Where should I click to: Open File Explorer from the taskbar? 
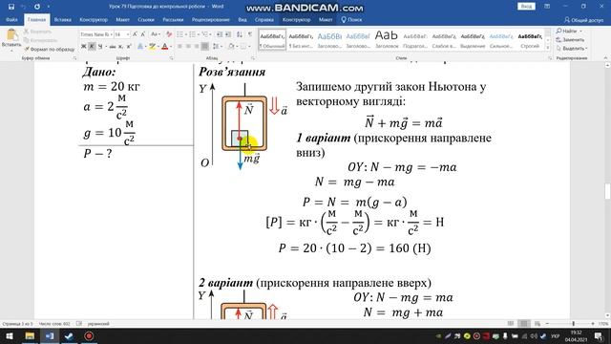(30, 335)
